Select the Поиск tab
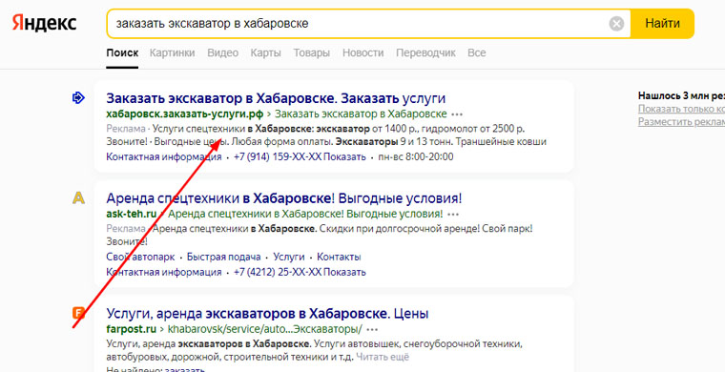This screenshot has width=725, height=372. [x=122, y=52]
